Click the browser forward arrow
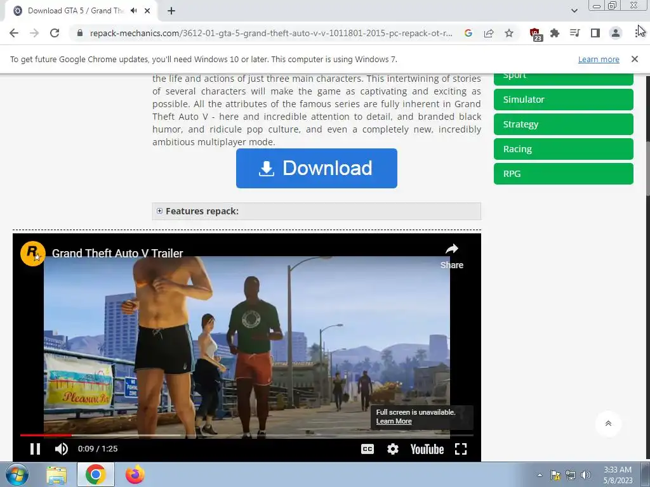 pyautogui.click(x=34, y=33)
